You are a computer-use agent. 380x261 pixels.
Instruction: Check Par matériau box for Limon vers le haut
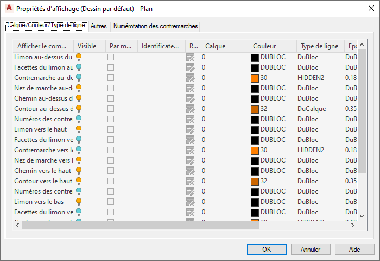coord(111,129)
